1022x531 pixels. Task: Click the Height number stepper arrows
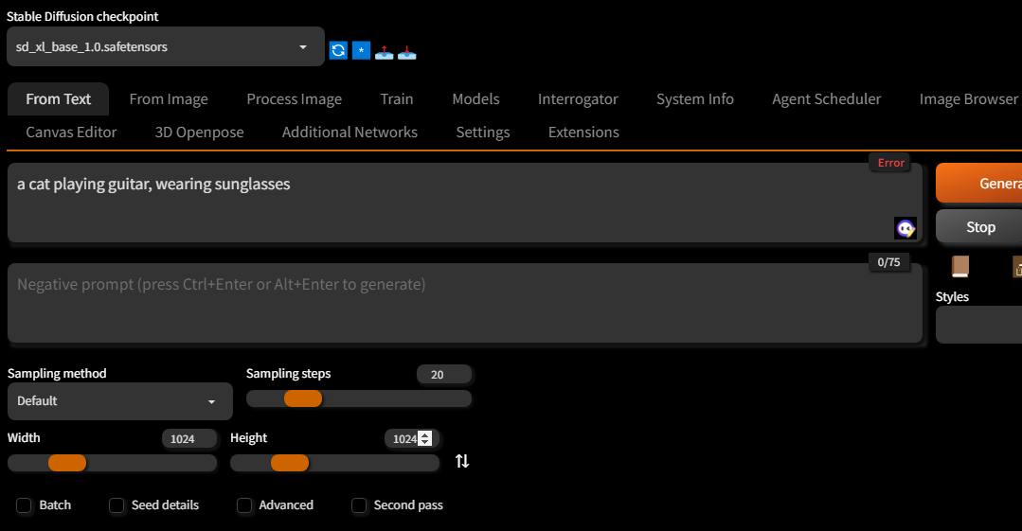point(424,438)
